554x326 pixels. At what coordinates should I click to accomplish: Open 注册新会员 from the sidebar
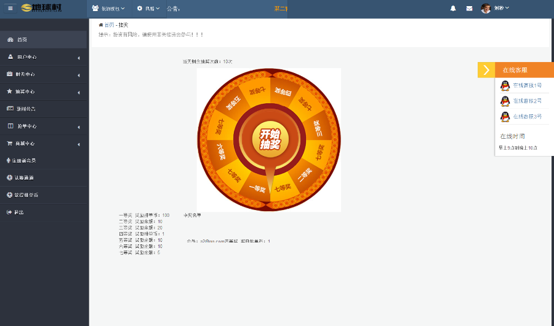click(x=43, y=160)
